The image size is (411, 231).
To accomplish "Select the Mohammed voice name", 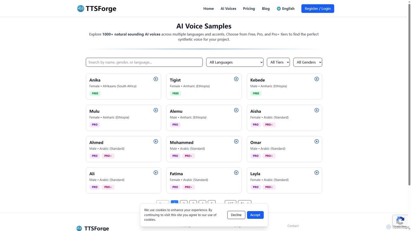I will (x=182, y=142).
